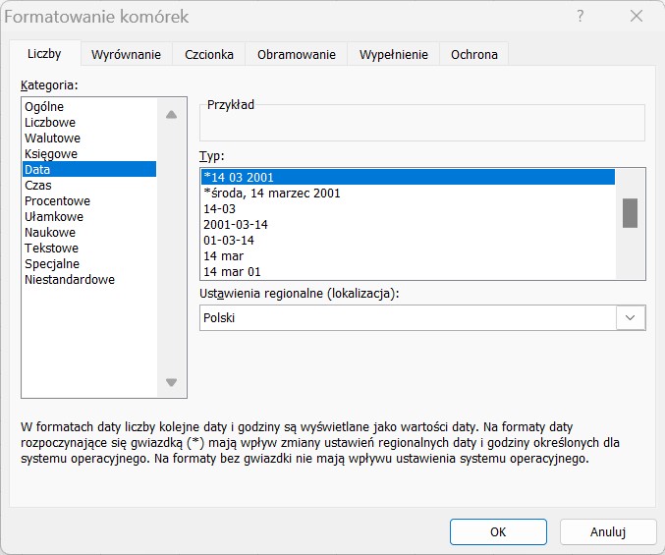Choose the 14-03 date type

pyautogui.click(x=408, y=209)
